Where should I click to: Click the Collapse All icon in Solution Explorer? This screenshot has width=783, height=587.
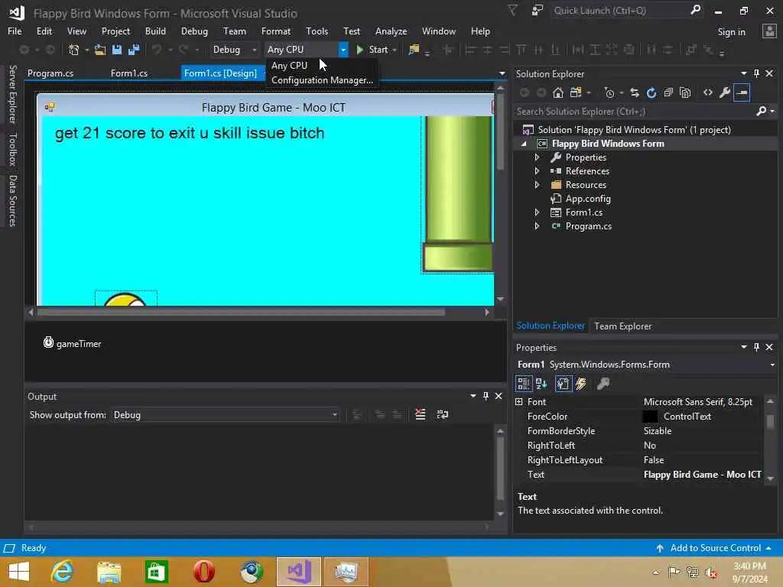tap(668, 92)
